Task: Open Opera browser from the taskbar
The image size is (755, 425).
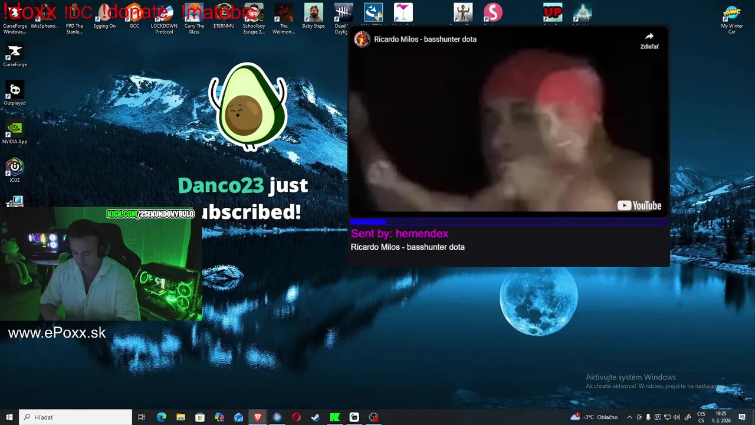Action: [x=296, y=417]
